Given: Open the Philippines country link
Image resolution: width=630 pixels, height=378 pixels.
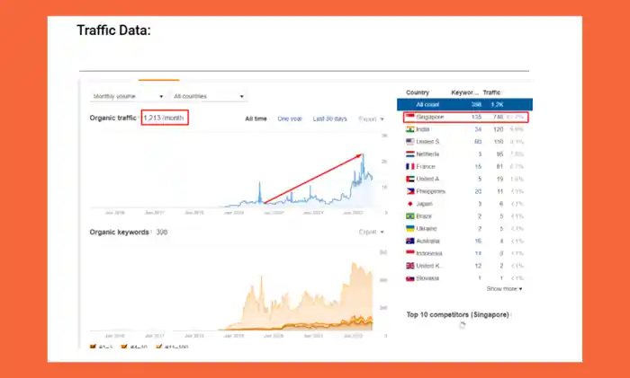Looking at the screenshot, I should pos(431,191).
